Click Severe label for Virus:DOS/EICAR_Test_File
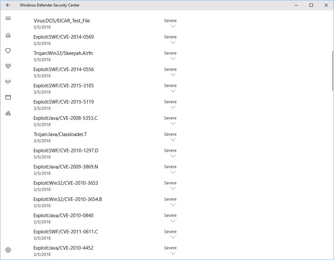 pos(170,20)
